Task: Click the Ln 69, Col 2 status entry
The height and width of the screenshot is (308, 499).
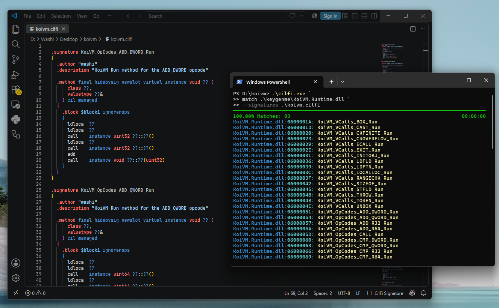Action: (x=296, y=293)
